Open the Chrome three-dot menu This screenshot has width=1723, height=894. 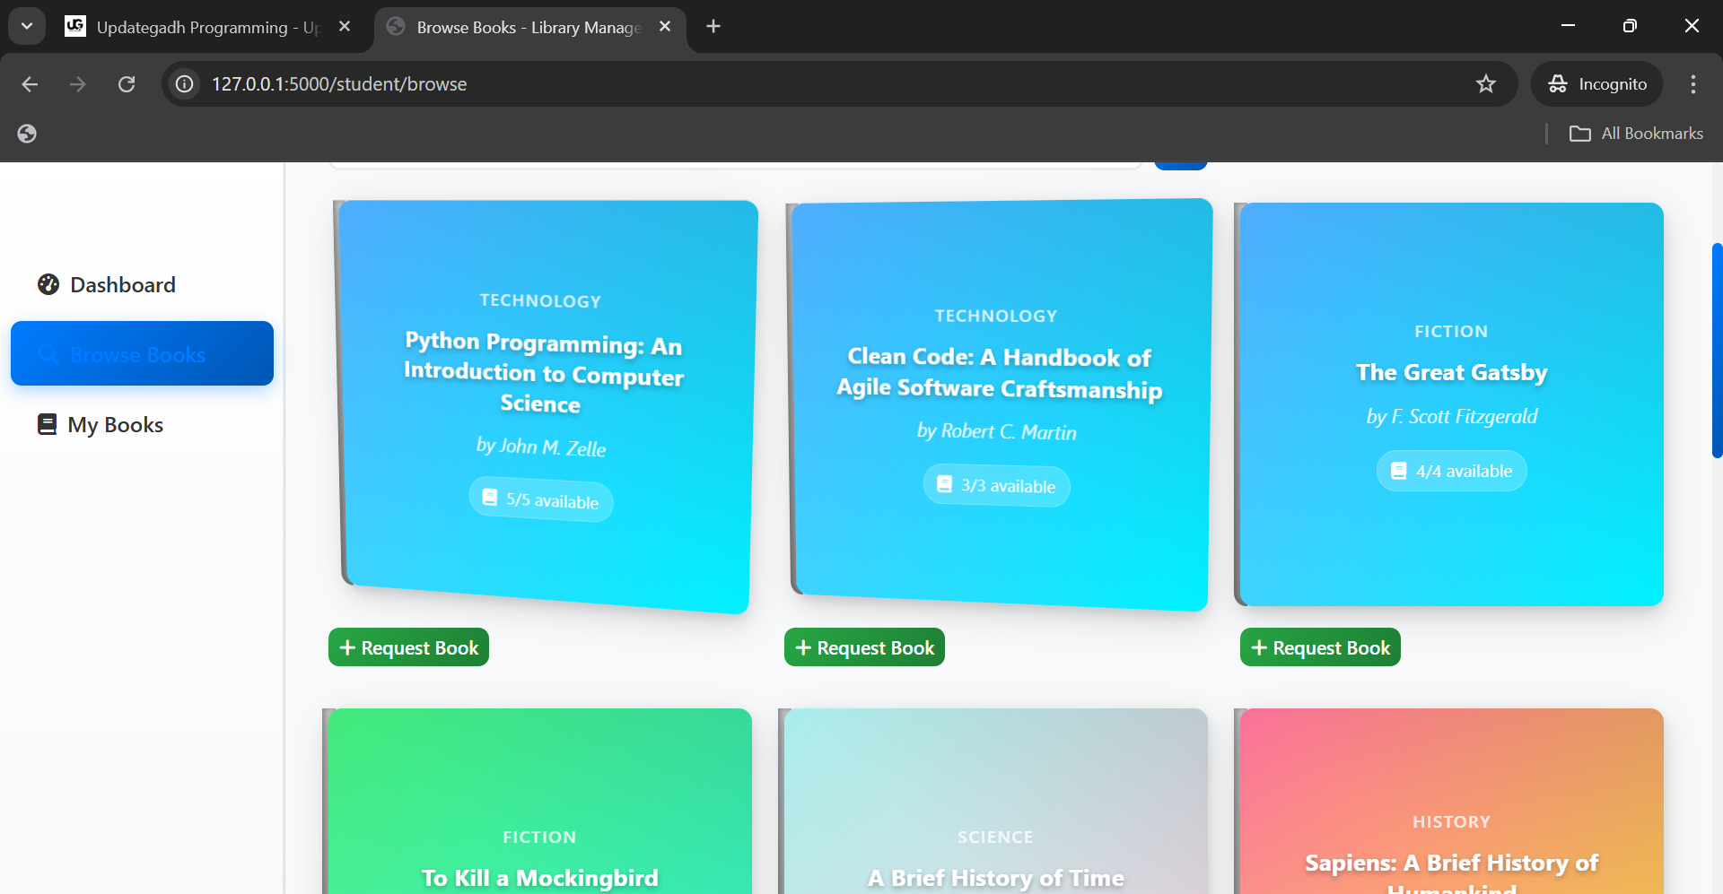(1693, 84)
